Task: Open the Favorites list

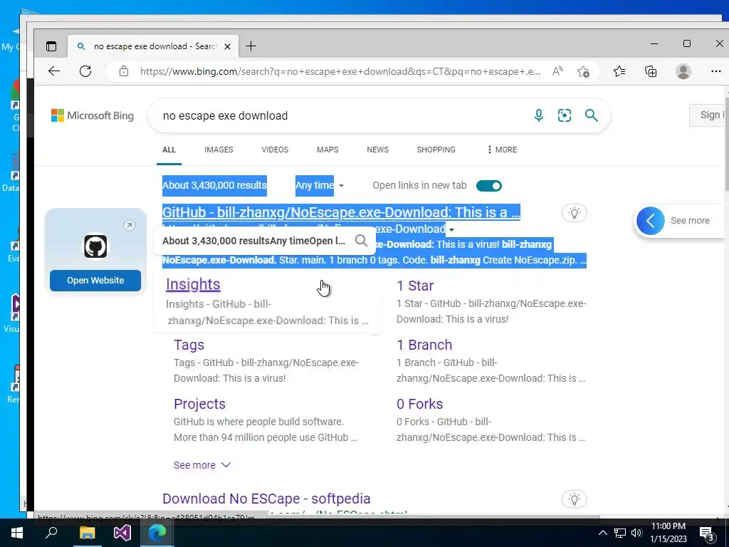Action: pyautogui.click(x=619, y=71)
